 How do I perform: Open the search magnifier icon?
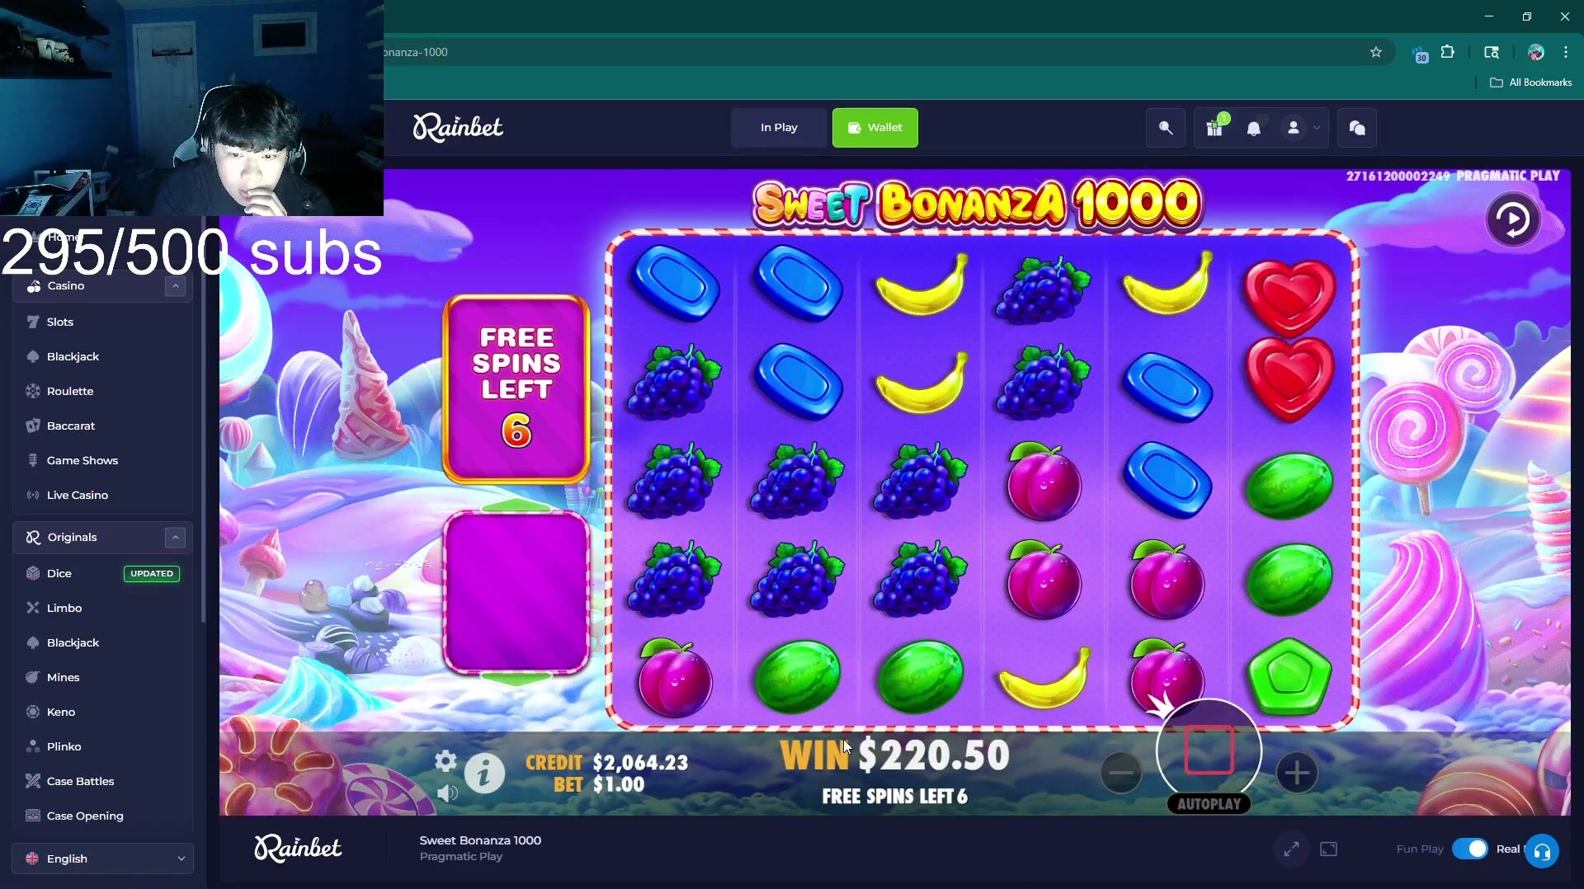pyautogui.click(x=1165, y=128)
